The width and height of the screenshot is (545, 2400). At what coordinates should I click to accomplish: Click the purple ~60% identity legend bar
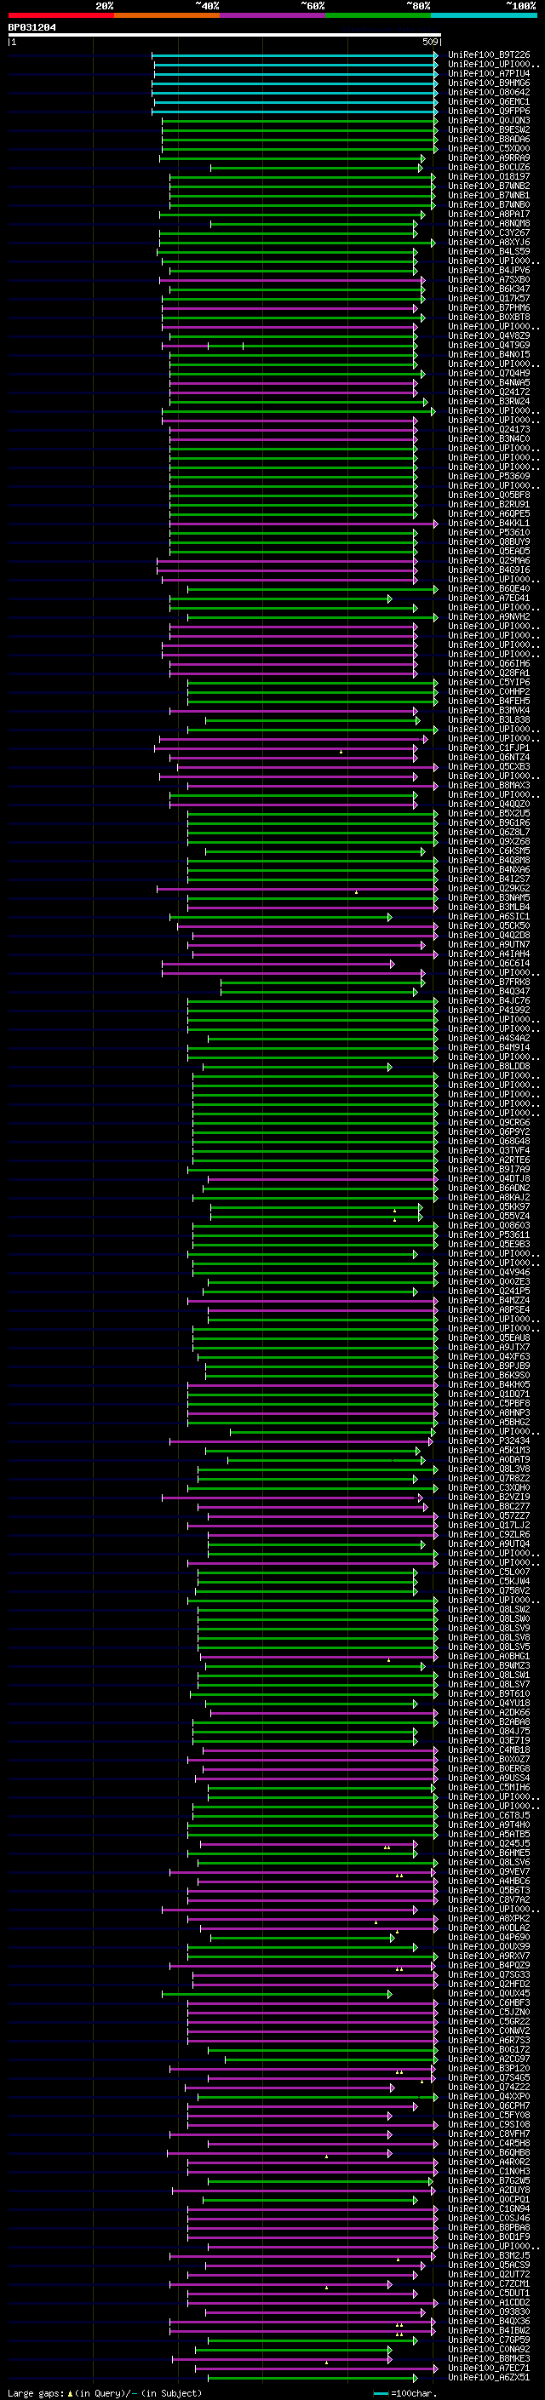coord(272,15)
